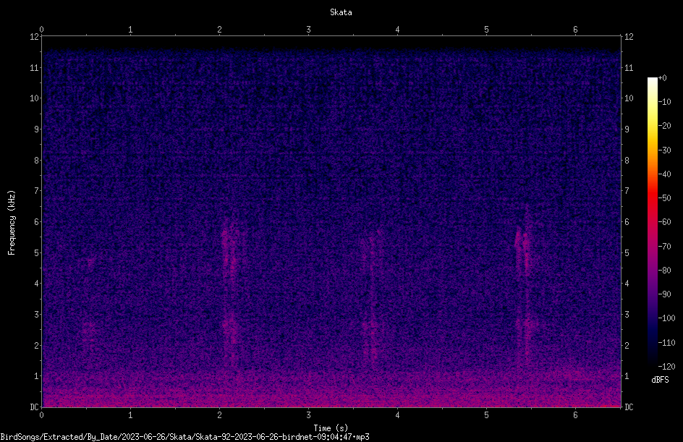Image resolution: width=683 pixels, height=442 pixels.
Task: Click the '-30' value on color scale
Action: [665, 150]
